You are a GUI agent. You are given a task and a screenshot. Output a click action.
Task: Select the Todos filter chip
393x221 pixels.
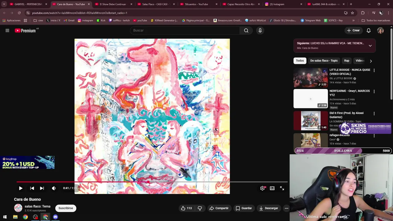click(x=300, y=61)
